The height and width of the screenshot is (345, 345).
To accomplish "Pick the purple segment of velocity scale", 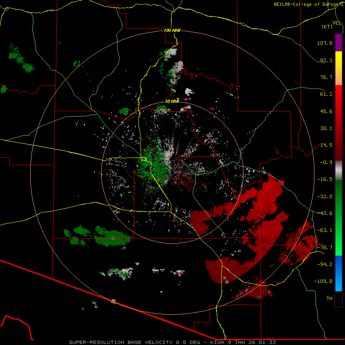I will pos(338,43).
